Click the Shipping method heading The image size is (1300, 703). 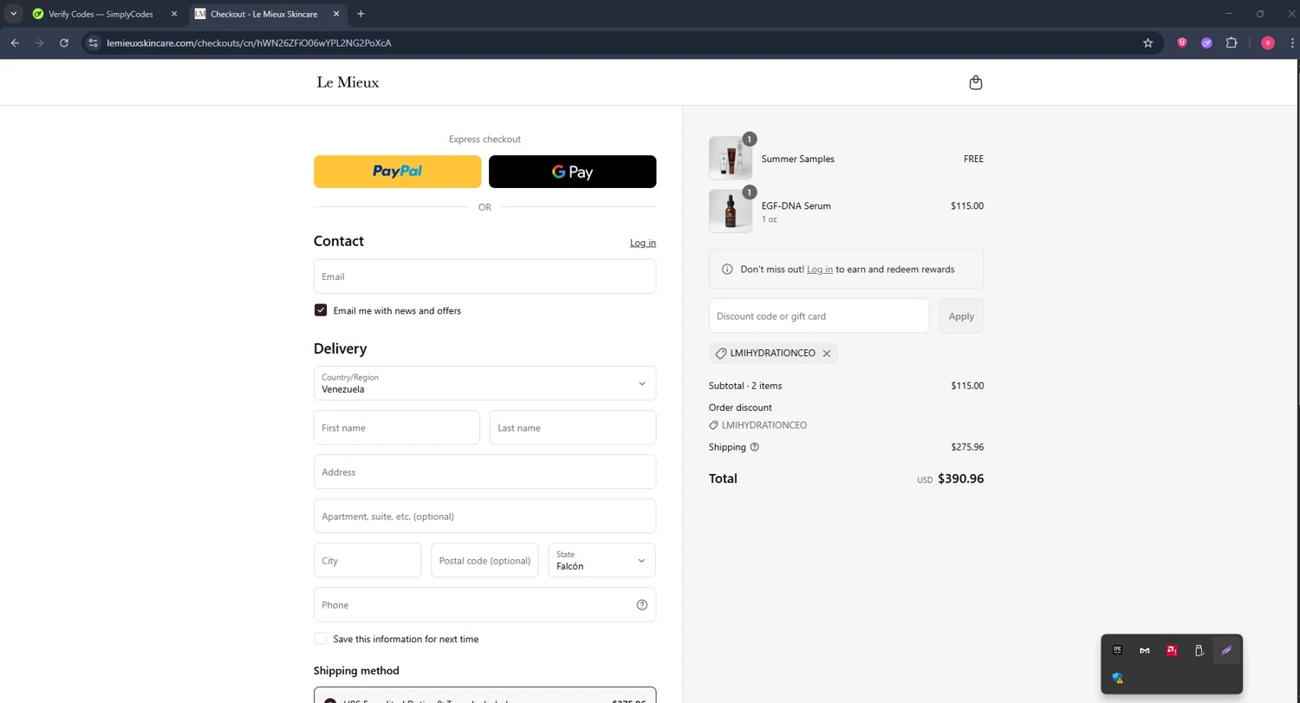pyautogui.click(x=356, y=671)
